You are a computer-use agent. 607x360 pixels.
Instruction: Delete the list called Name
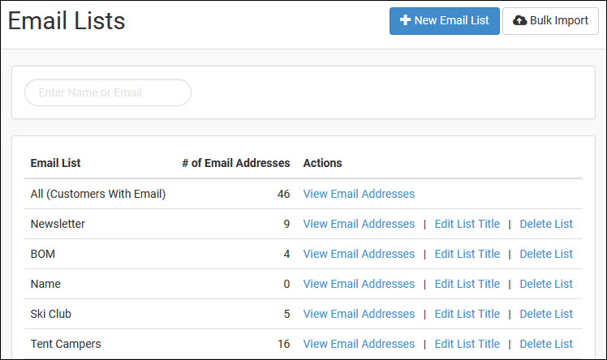[546, 284]
